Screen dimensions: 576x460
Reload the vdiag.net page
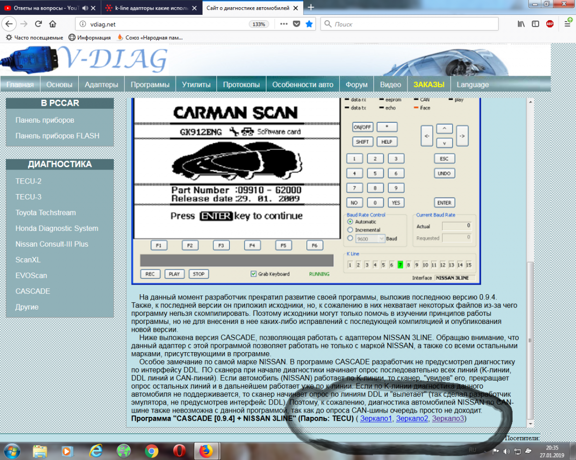pos(38,24)
